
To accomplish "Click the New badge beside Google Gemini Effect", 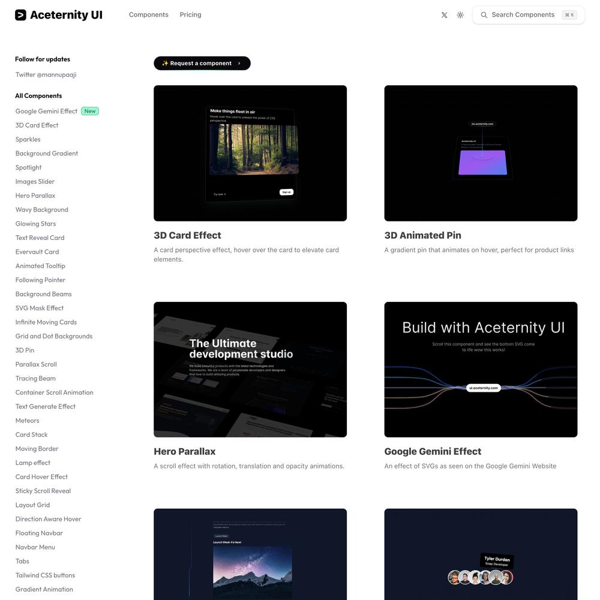I will click(90, 111).
